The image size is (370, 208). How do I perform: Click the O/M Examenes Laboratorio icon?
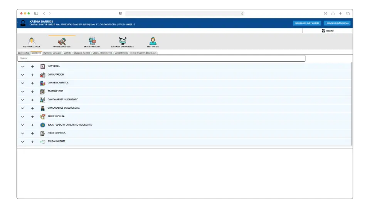43,100
